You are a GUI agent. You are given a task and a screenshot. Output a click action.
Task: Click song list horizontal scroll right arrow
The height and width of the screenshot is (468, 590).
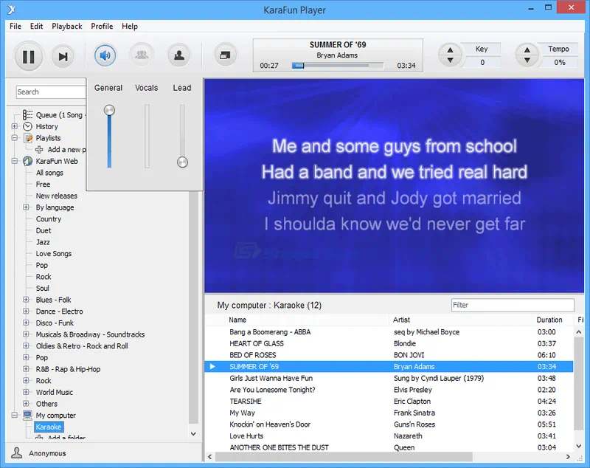(568, 457)
